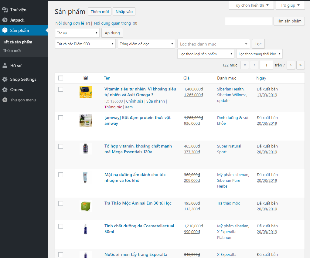Click the Nhập vào import button
Viewport: 310px width, 258px height.
124,12
